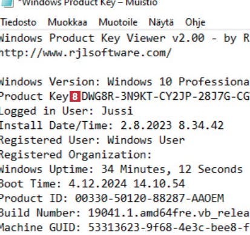
Task: Click the Product ID 00330-50120 line
Action: (x=112, y=198)
